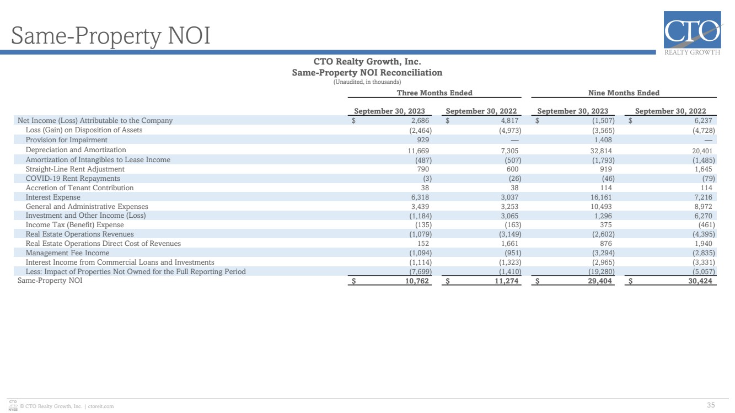Select the Same-Property NOI total 30,424
735x413 pixels.
tap(700, 281)
